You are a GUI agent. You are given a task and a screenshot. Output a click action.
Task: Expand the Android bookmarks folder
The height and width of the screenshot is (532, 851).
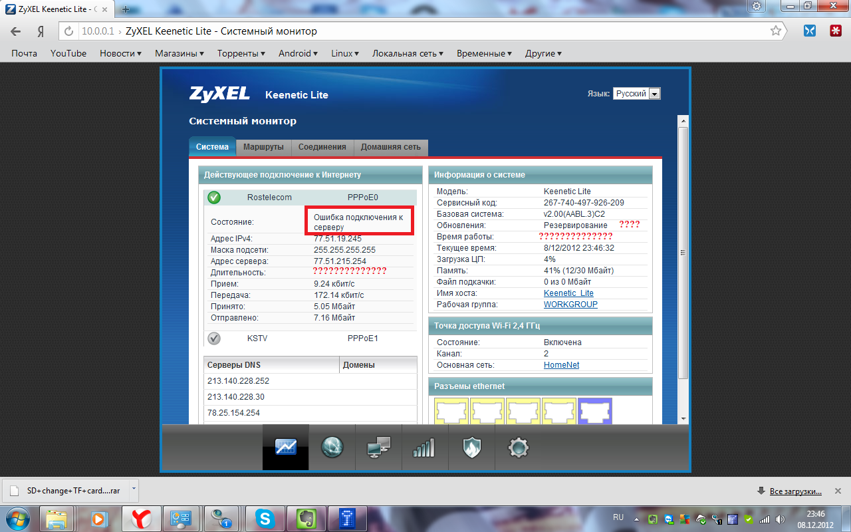click(298, 53)
